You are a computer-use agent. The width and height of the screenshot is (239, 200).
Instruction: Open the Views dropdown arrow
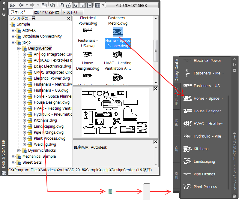pos(103,5)
